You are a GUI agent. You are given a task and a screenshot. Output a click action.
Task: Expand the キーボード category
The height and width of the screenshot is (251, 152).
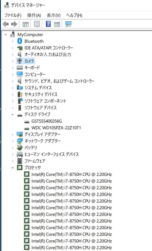pos(13,68)
